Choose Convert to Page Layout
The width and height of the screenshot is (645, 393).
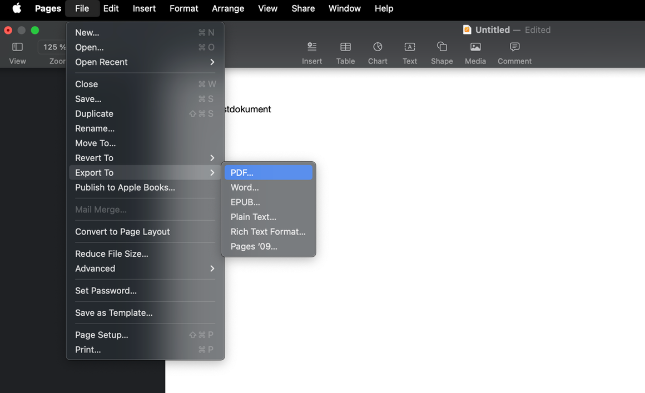click(145, 232)
